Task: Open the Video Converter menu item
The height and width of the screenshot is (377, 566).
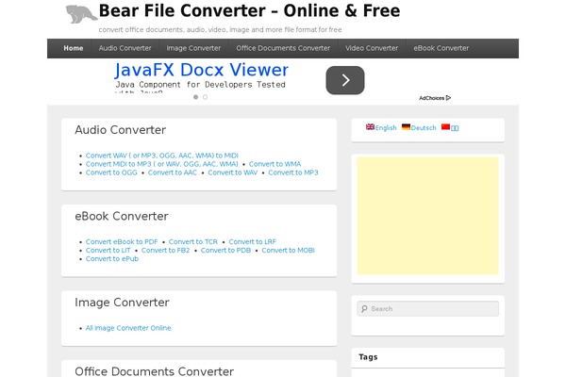Action: click(372, 48)
